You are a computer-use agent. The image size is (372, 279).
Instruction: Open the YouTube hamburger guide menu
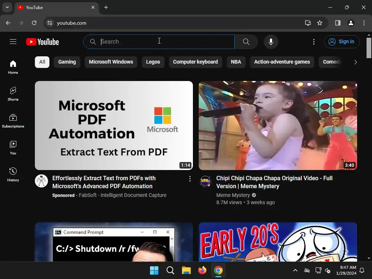click(x=13, y=42)
